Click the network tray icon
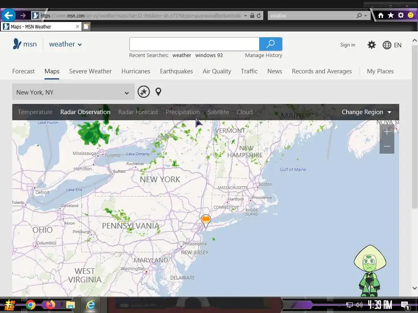Image resolution: width=418 pixels, height=313 pixels. 349,305
